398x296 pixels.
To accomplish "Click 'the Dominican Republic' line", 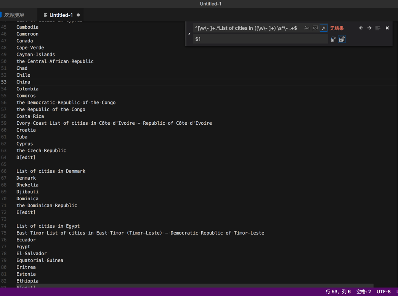I will pos(47,205).
